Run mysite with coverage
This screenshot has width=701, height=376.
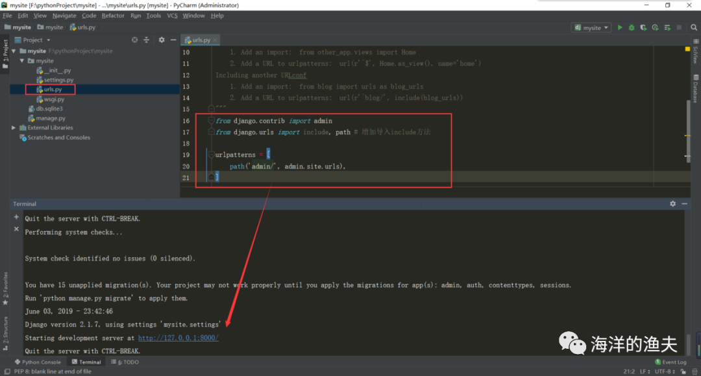coord(643,27)
